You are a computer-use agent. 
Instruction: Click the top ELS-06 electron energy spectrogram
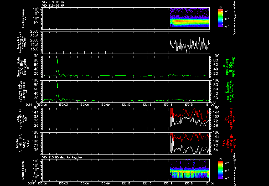[x=190, y=17]
